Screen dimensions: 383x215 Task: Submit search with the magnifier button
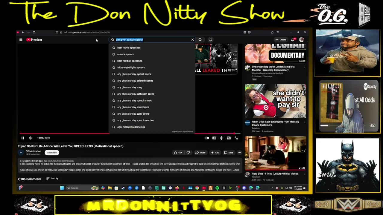(x=200, y=40)
